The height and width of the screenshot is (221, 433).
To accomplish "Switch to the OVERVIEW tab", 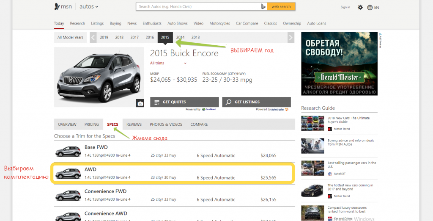I will point(67,124).
